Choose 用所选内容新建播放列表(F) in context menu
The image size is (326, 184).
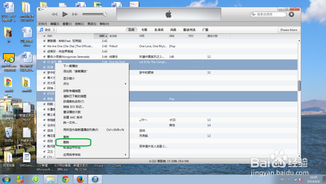(93, 130)
